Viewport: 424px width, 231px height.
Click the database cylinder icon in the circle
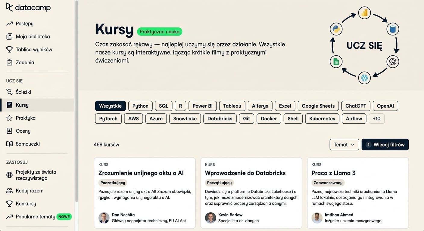pos(392,29)
